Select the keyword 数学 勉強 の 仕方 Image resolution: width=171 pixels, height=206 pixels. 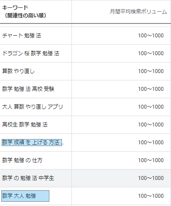click(22, 160)
